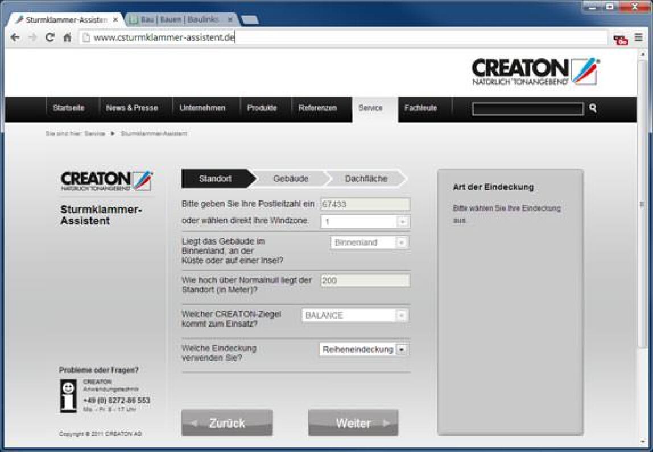
Task: Select the Gebäude wizard step
Action: click(x=290, y=179)
